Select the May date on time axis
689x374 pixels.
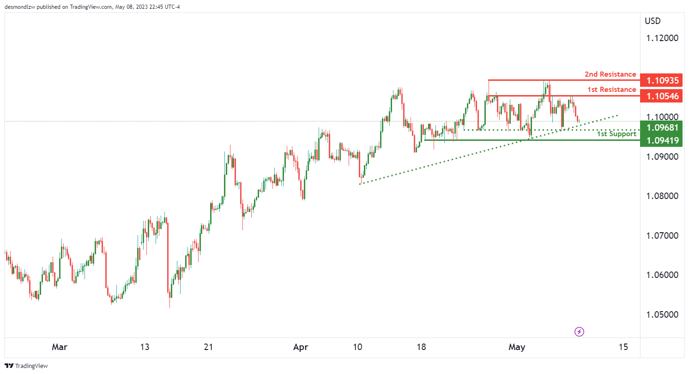point(517,347)
